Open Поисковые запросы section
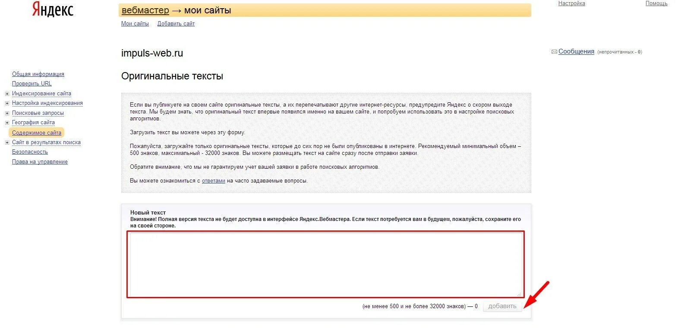The height and width of the screenshot is (328, 678). [38, 113]
